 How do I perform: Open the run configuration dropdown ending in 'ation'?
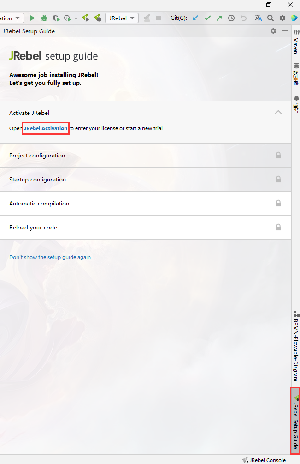click(x=12, y=18)
